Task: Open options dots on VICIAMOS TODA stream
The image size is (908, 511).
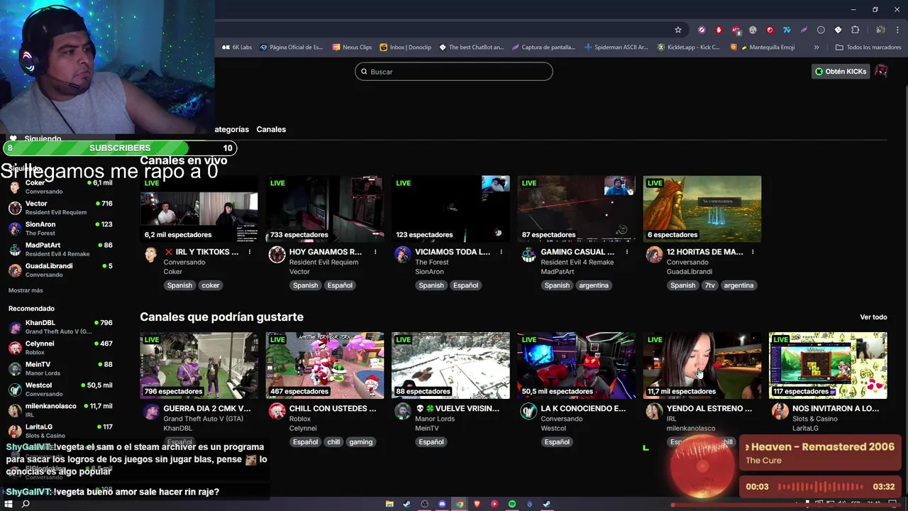Action: click(501, 252)
